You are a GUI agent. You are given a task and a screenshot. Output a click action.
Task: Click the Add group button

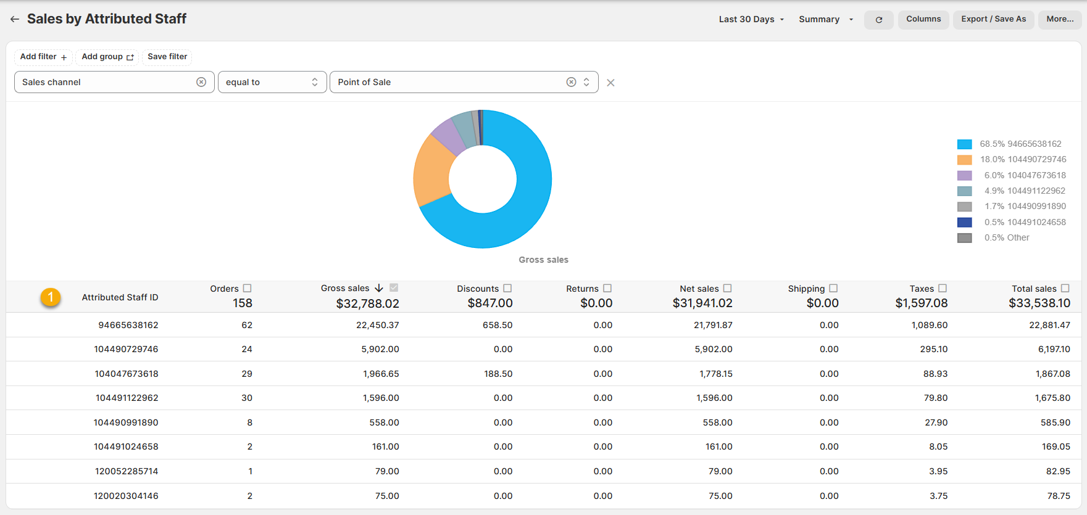(x=107, y=57)
